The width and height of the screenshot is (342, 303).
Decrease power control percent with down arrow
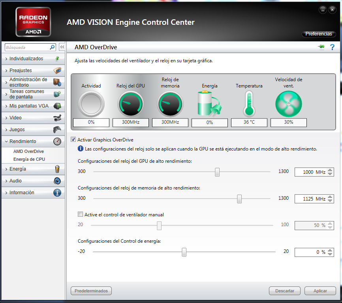pos(330,254)
